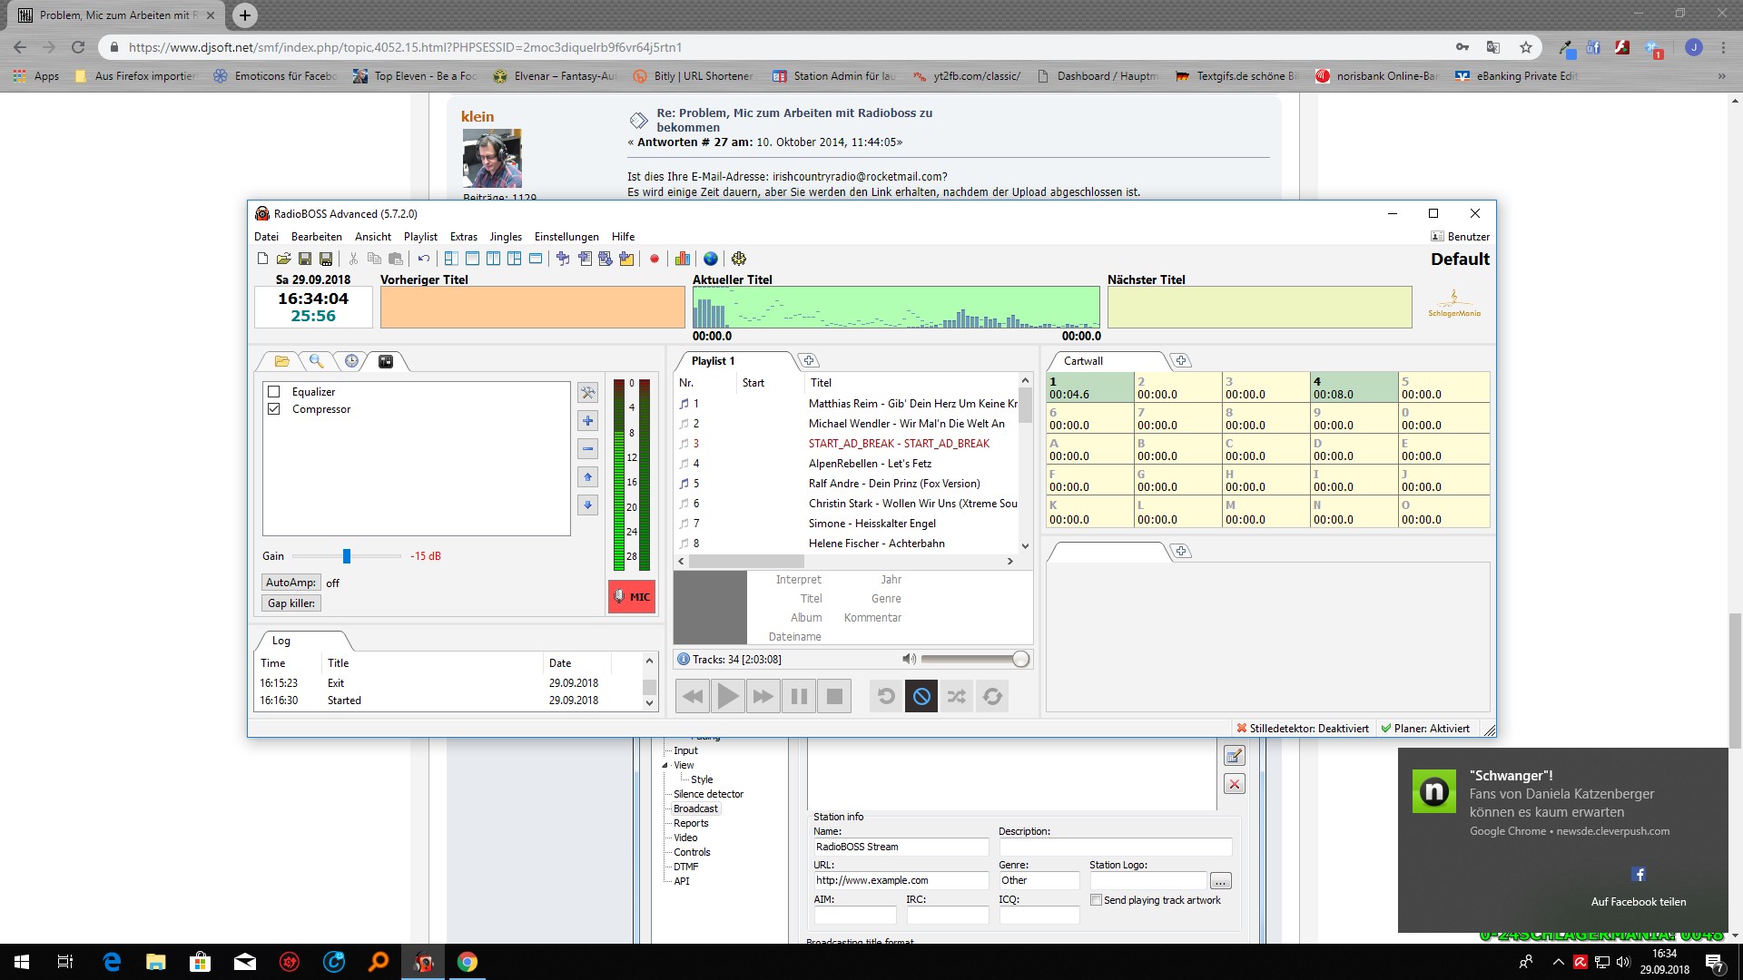Click the Next track fast-forward button

(x=763, y=697)
